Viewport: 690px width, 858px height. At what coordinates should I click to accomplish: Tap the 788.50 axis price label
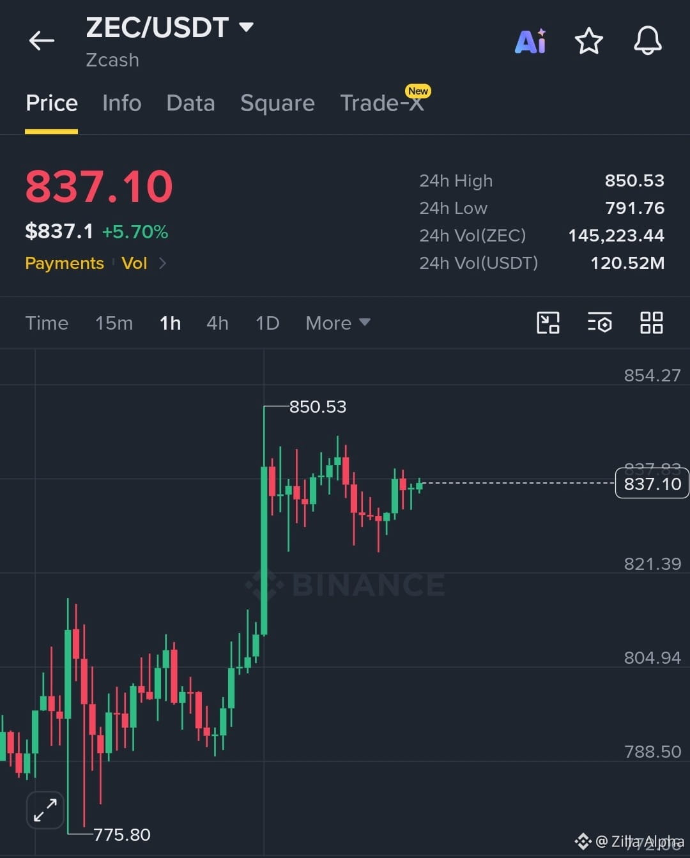pyautogui.click(x=652, y=751)
